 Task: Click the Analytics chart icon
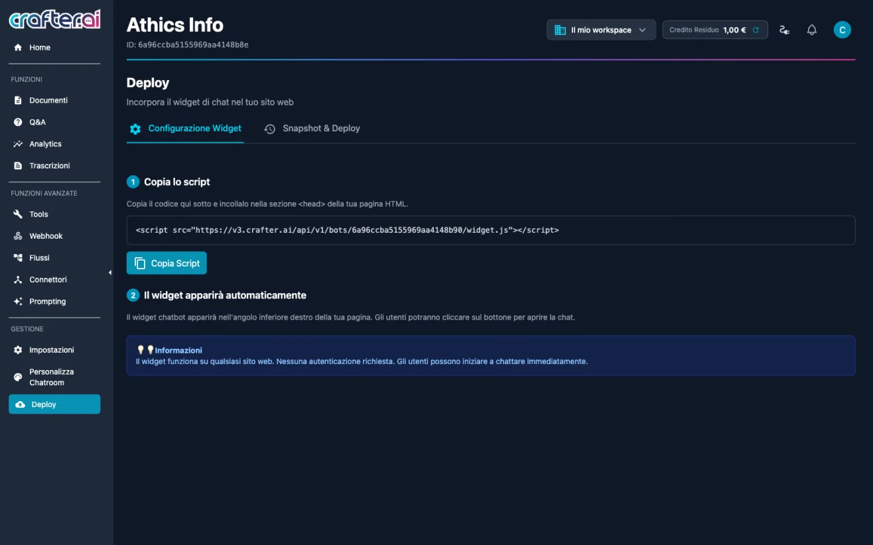[x=18, y=144]
